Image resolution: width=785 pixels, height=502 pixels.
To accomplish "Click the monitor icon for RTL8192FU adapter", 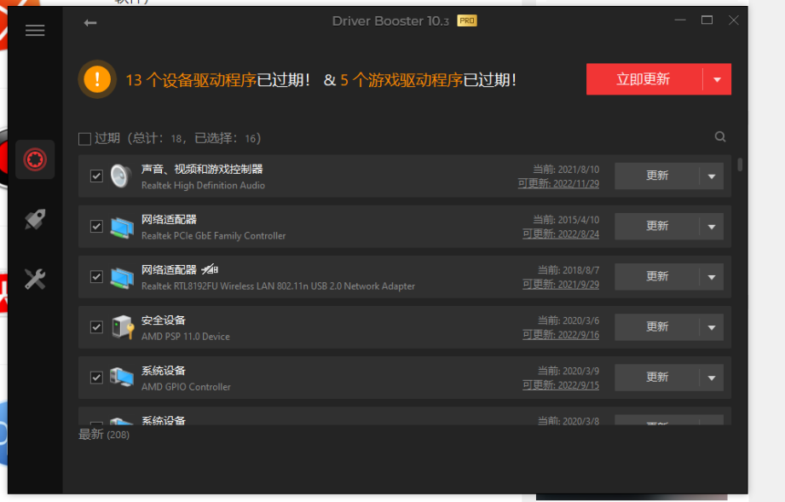I will (122, 277).
